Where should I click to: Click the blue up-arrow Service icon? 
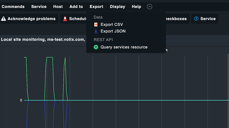[x=196, y=19]
